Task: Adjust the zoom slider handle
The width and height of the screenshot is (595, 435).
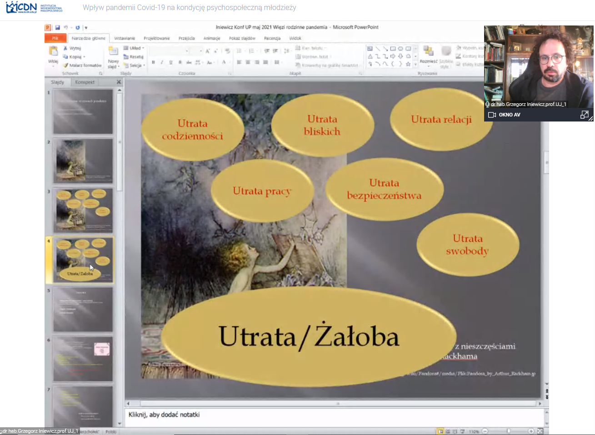Action: pyautogui.click(x=508, y=431)
